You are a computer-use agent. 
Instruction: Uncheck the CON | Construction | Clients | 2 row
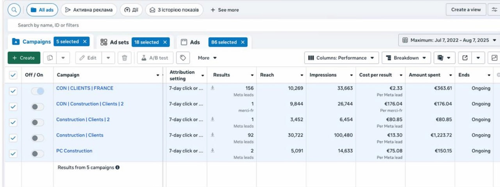point(13,107)
